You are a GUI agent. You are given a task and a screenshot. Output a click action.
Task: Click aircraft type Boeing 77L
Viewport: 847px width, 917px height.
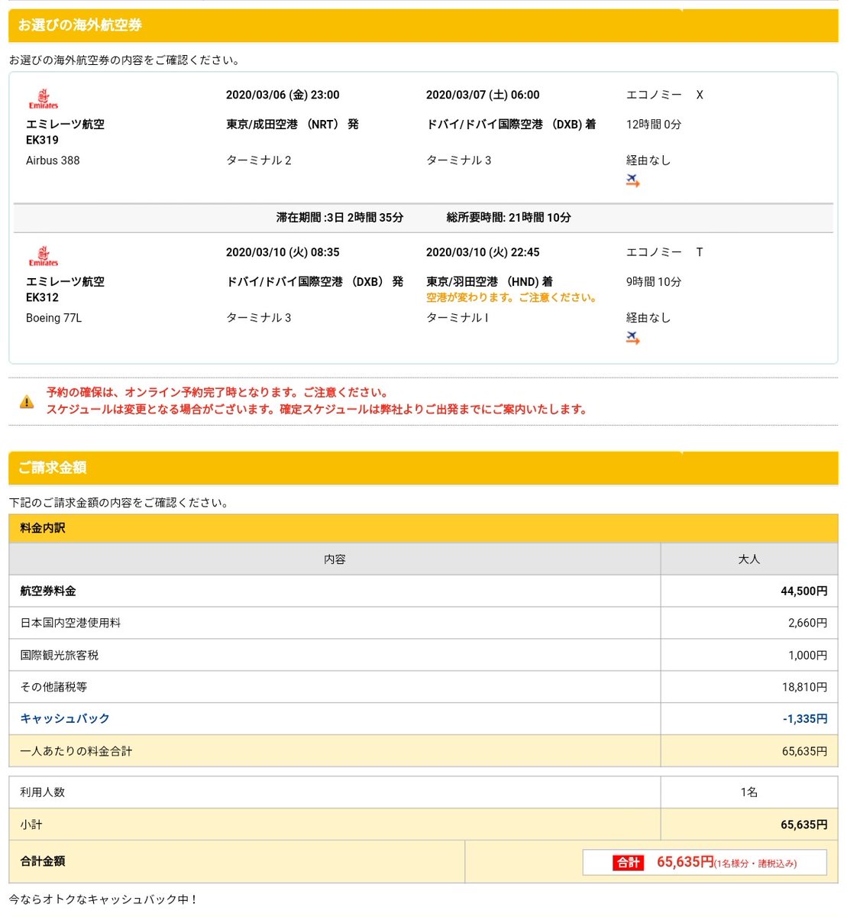point(53,318)
